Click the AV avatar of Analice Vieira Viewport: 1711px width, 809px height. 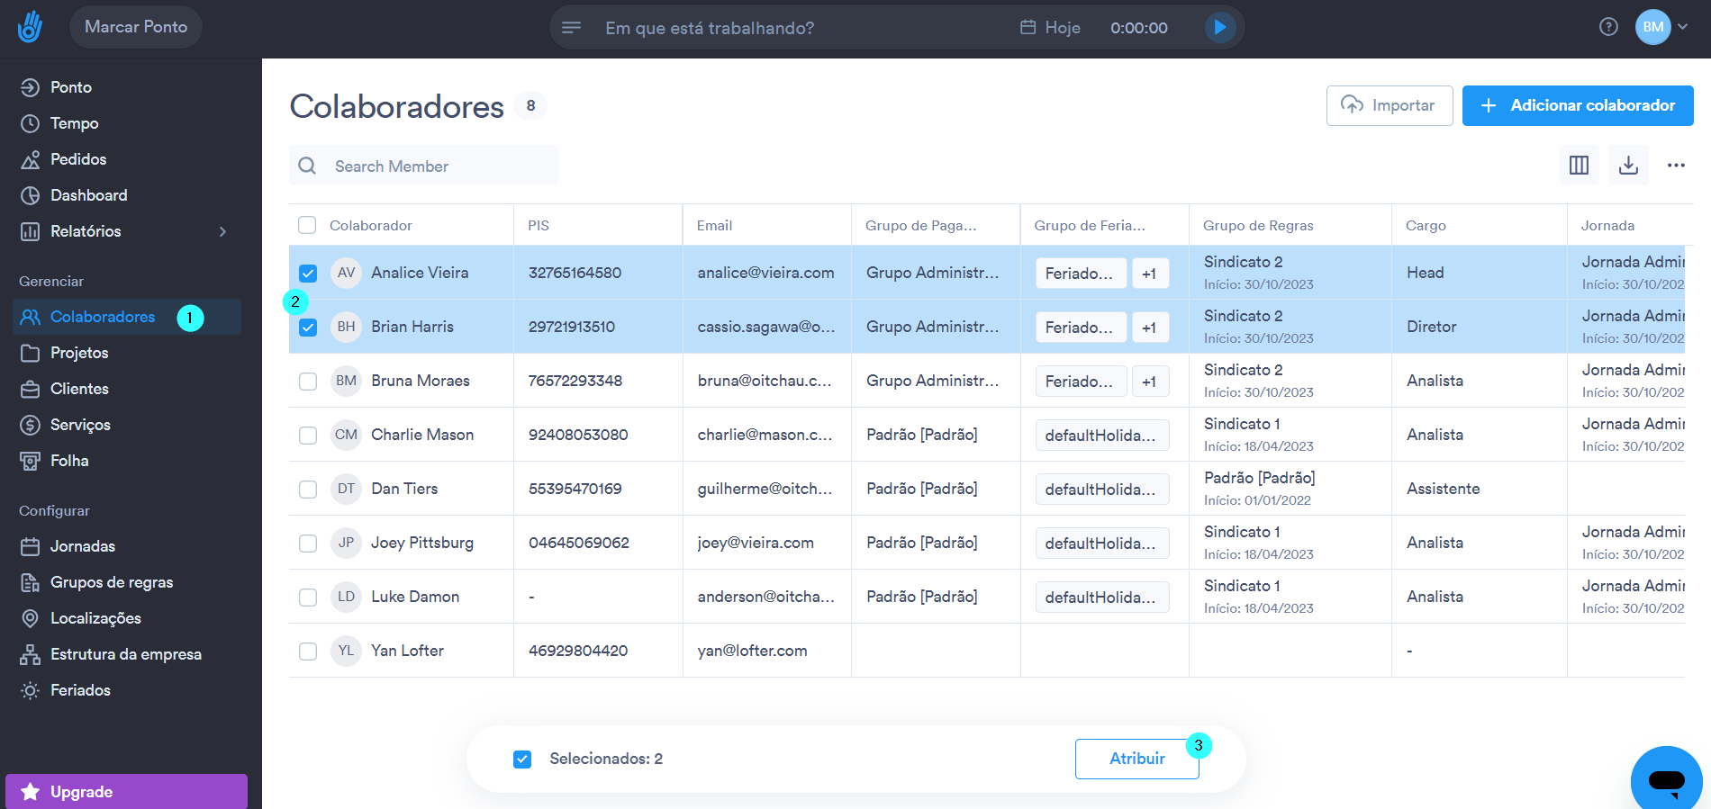tap(346, 273)
